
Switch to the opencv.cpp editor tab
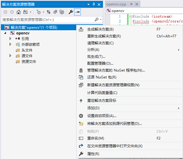coord(116,4)
